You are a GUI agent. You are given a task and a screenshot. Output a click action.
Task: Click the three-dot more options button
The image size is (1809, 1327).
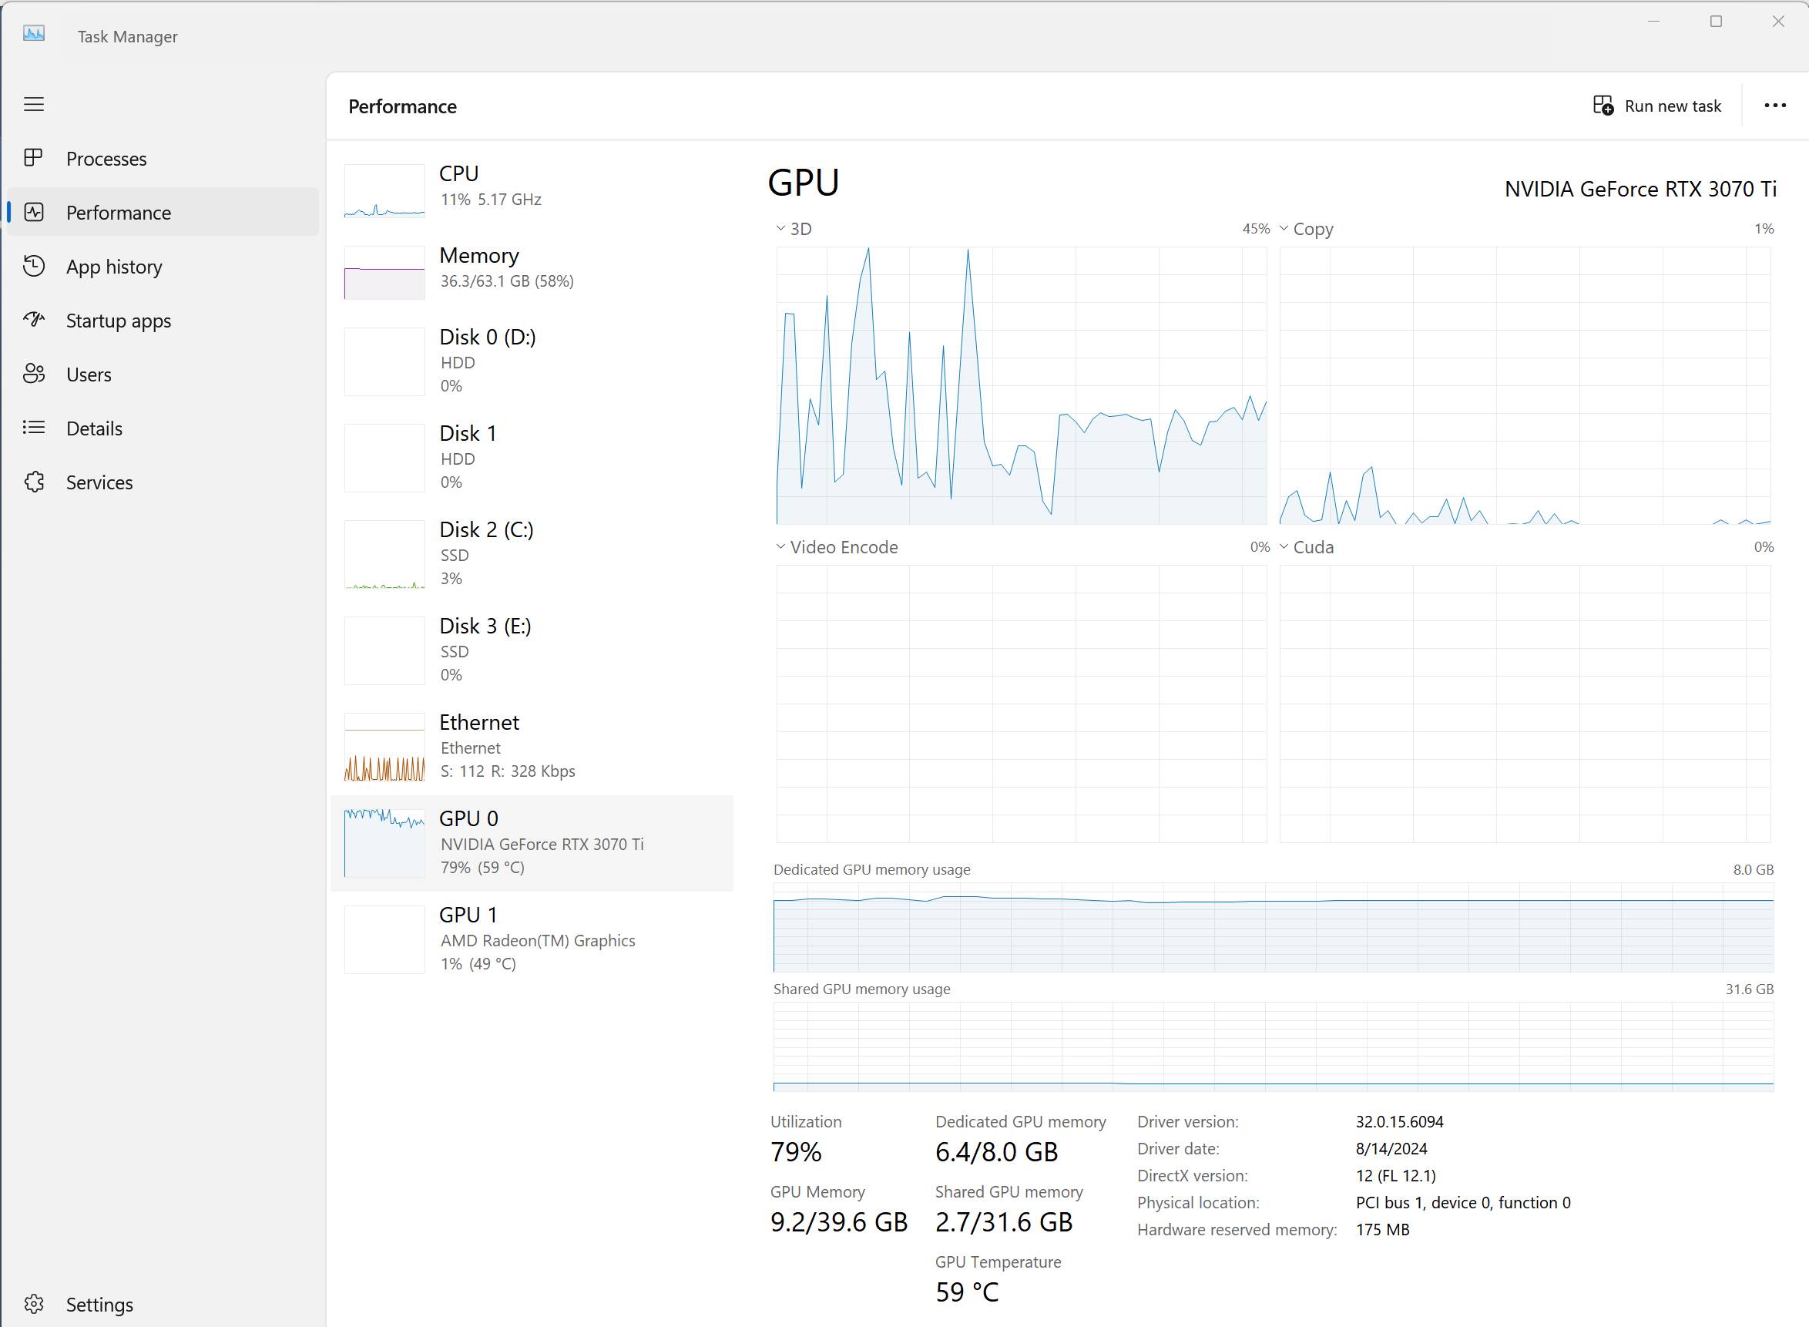(x=1774, y=106)
